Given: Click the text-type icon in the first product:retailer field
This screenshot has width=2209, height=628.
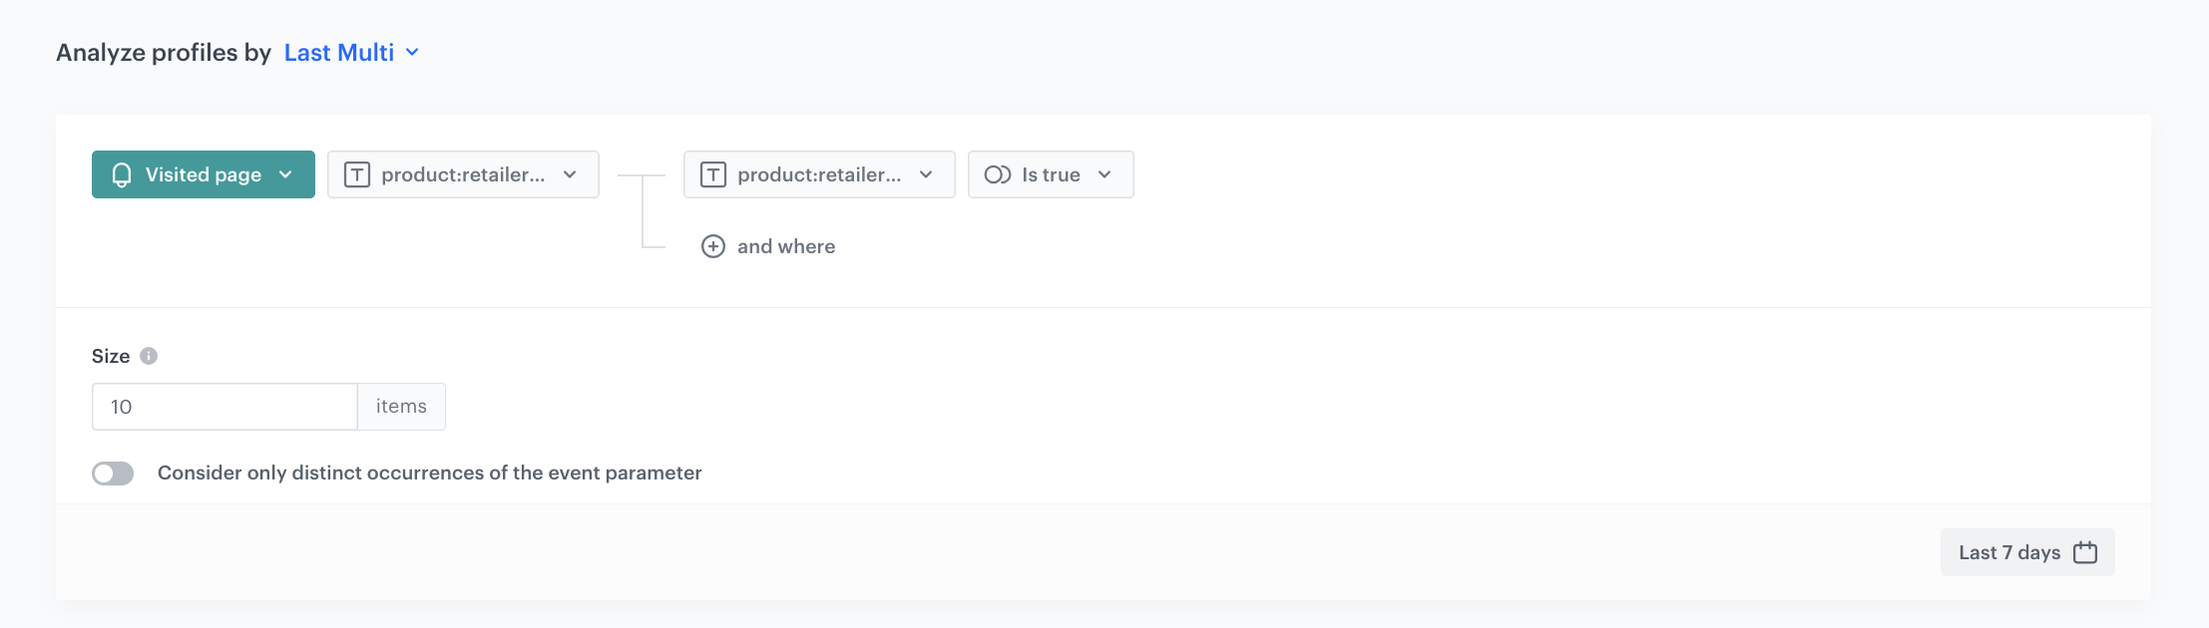Looking at the screenshot, I should click(357, 174).
